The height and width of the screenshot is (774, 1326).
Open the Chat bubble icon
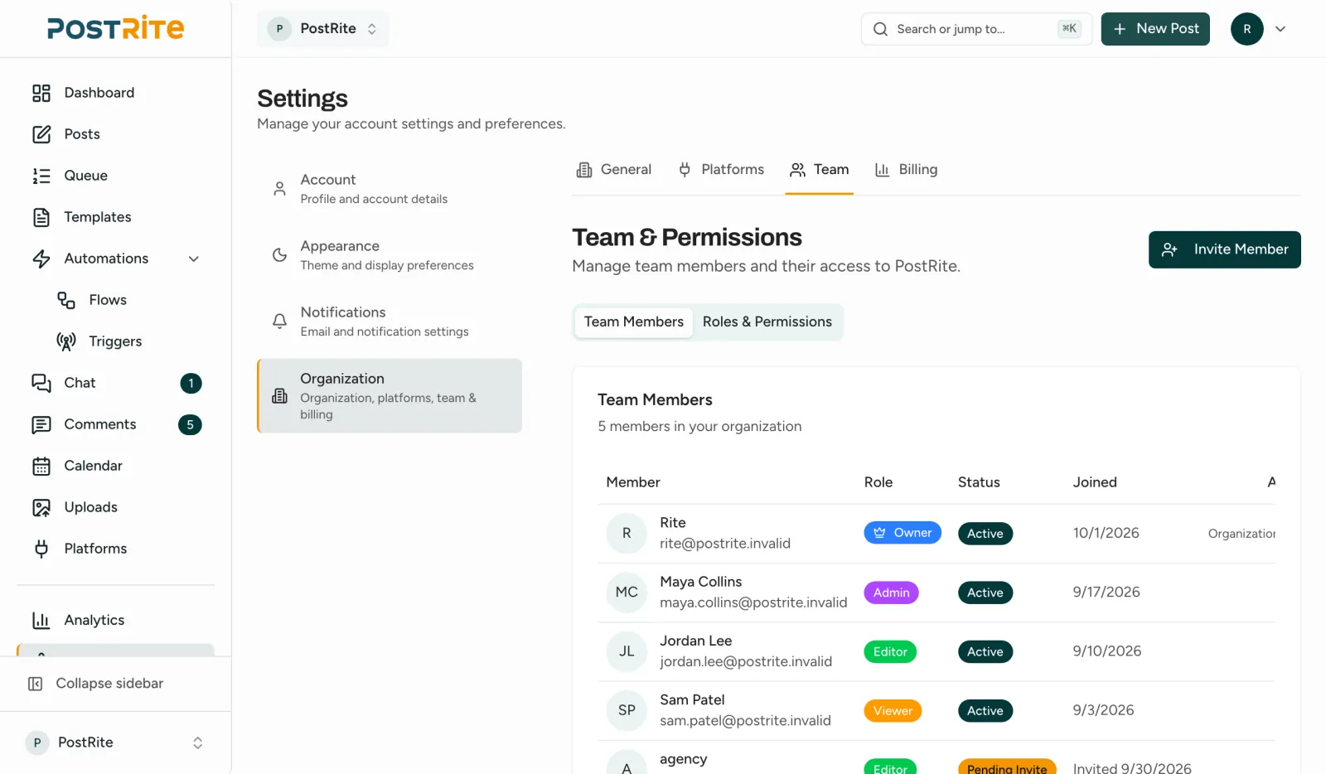point(41,383)
